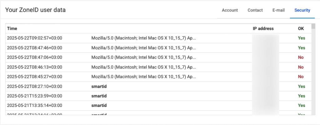This screenshot has width=320, height=125.
Task: Select the 2025-05-22T09:02:57 timestamp entry
Action: click(x=35, y=38)
